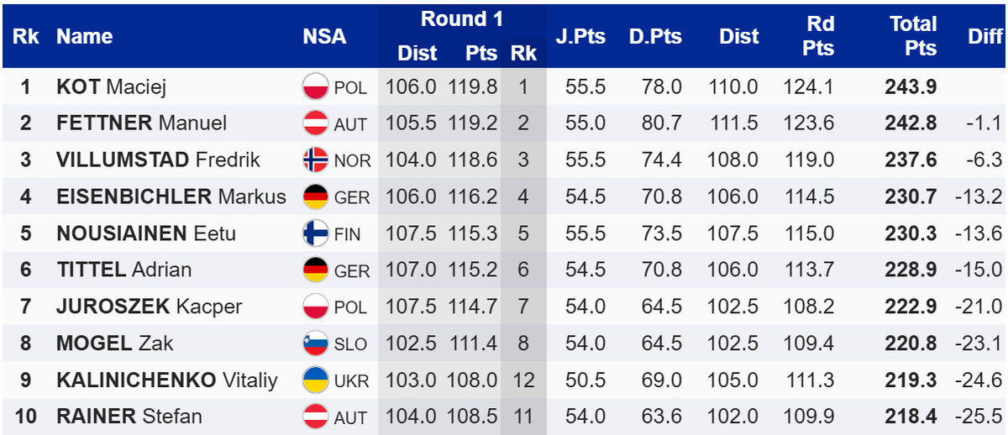Select the Total Pts column header
Viewport: 1008px width, 435px height.
(x=913, y=36)
